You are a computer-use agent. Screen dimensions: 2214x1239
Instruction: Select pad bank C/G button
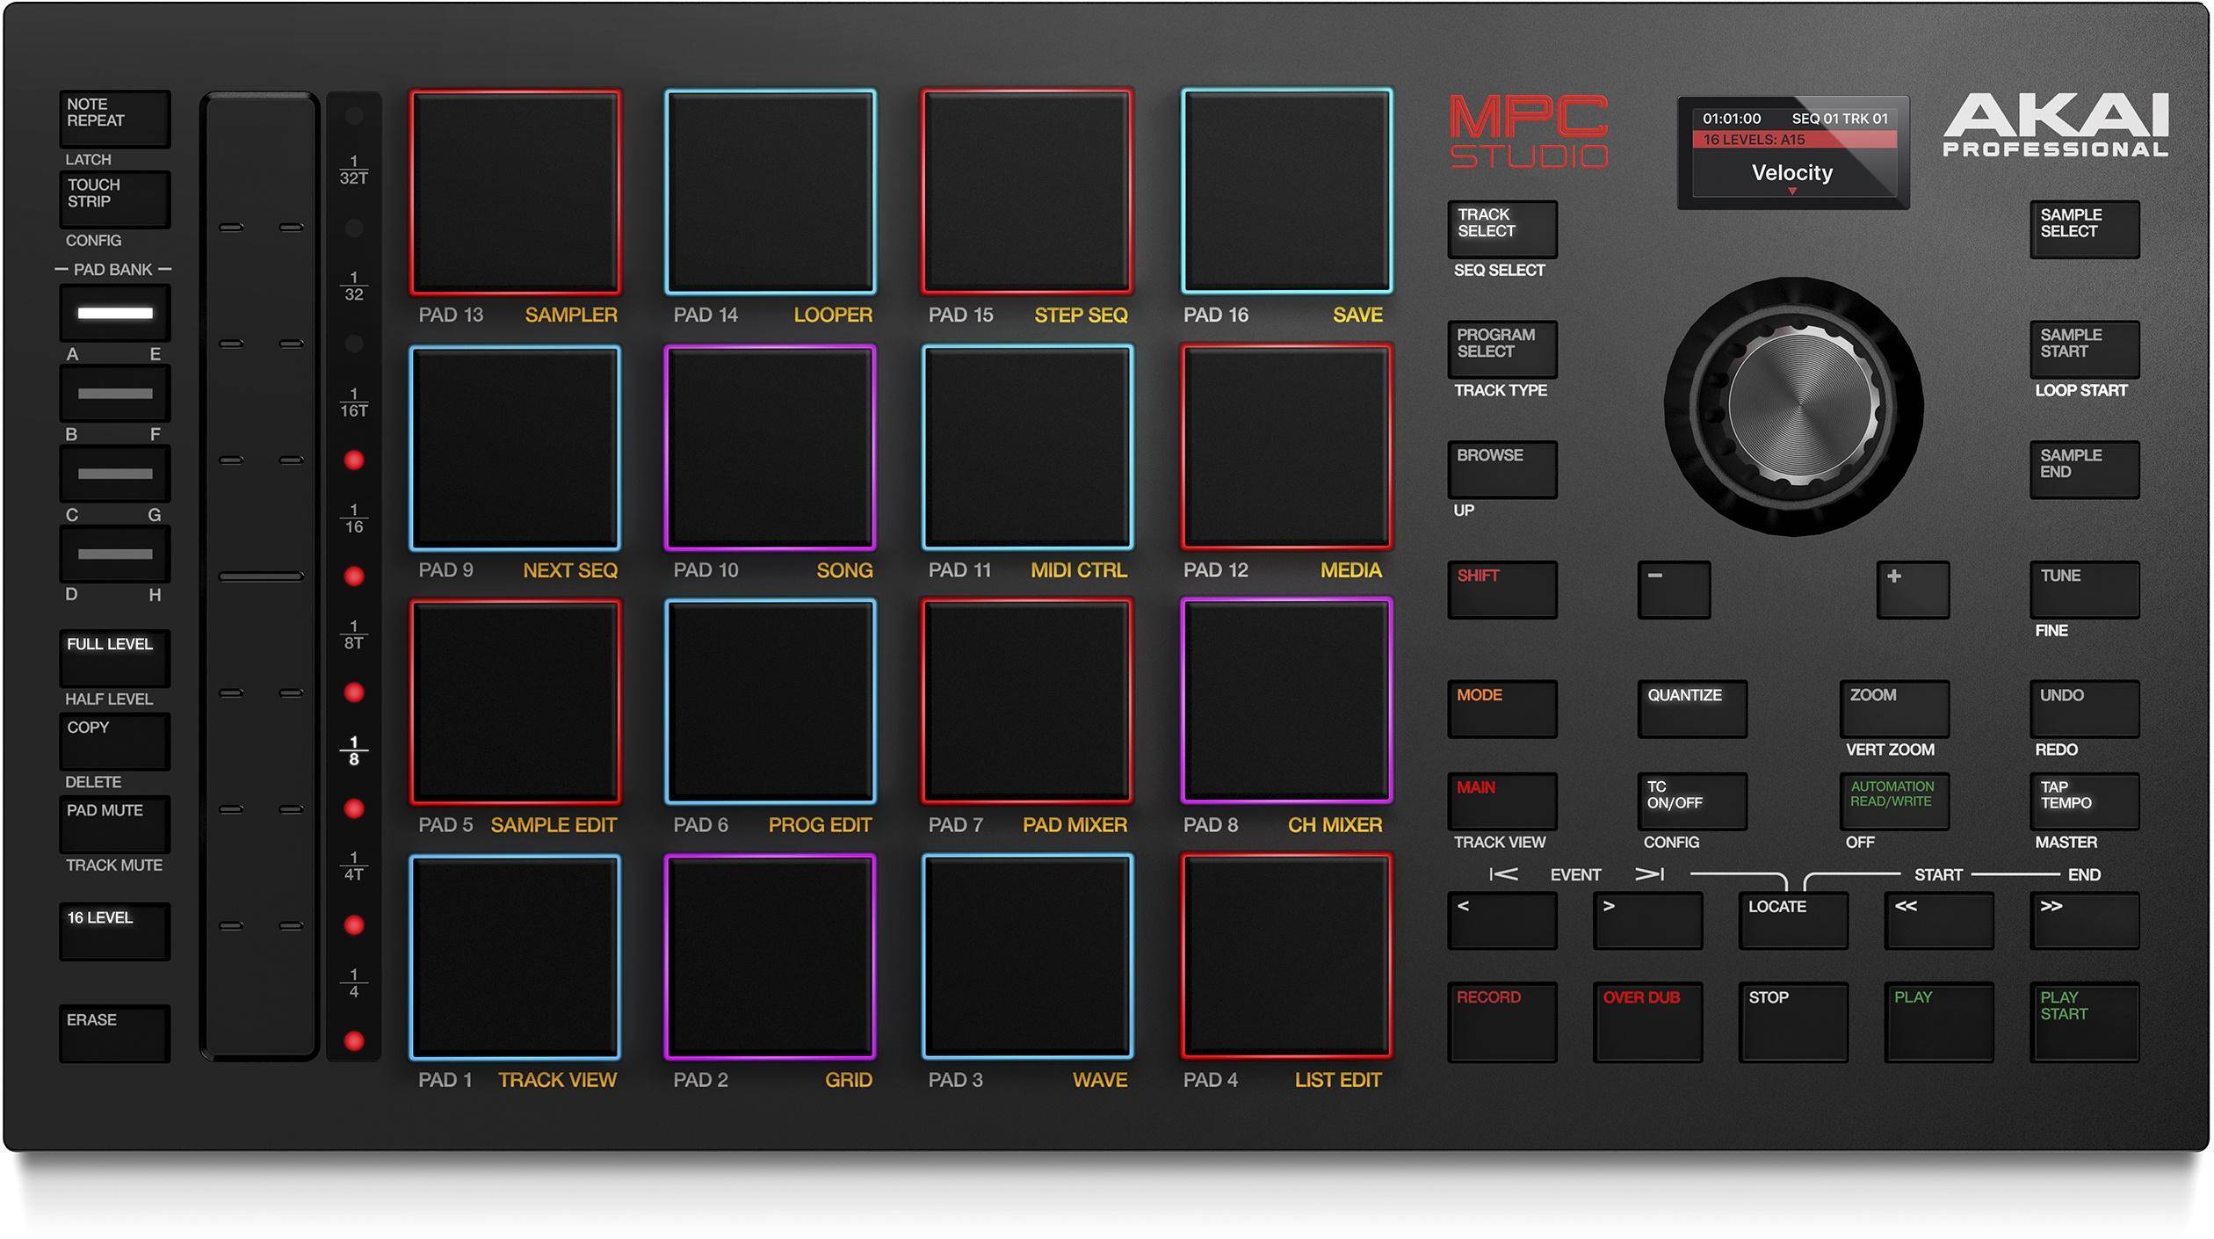pyautogui.click(x=115, y=474)
